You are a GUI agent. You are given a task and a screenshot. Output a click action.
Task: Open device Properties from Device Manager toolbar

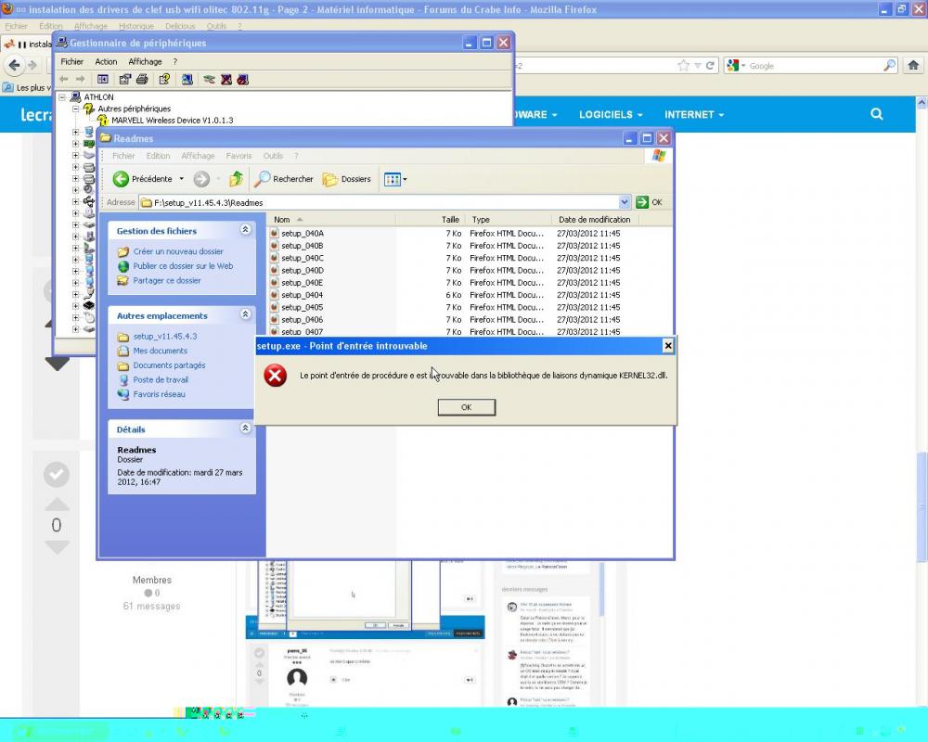(124, 80)
